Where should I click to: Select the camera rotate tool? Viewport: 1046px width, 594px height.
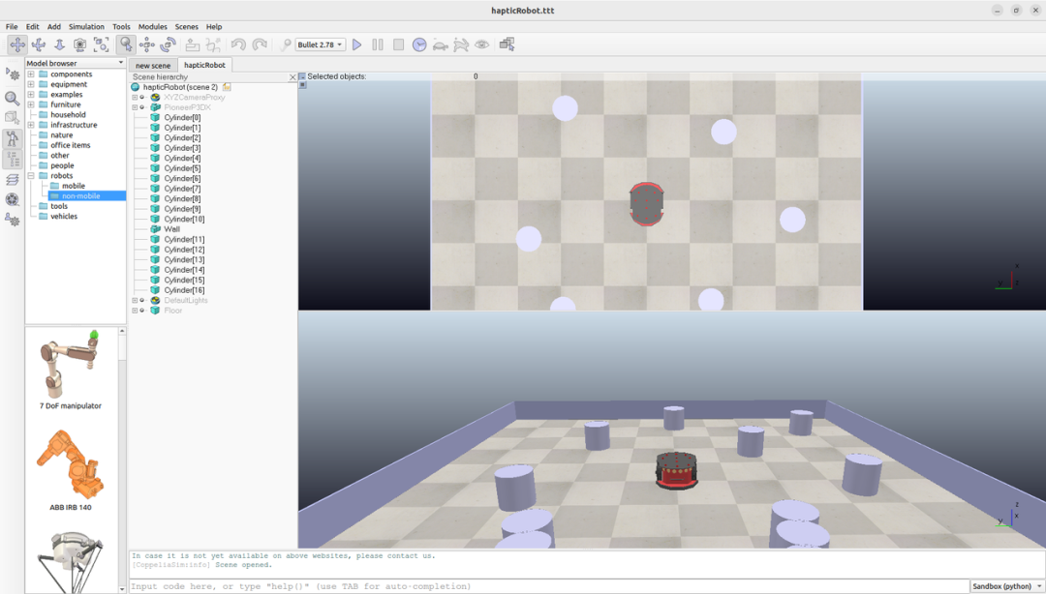39,45
